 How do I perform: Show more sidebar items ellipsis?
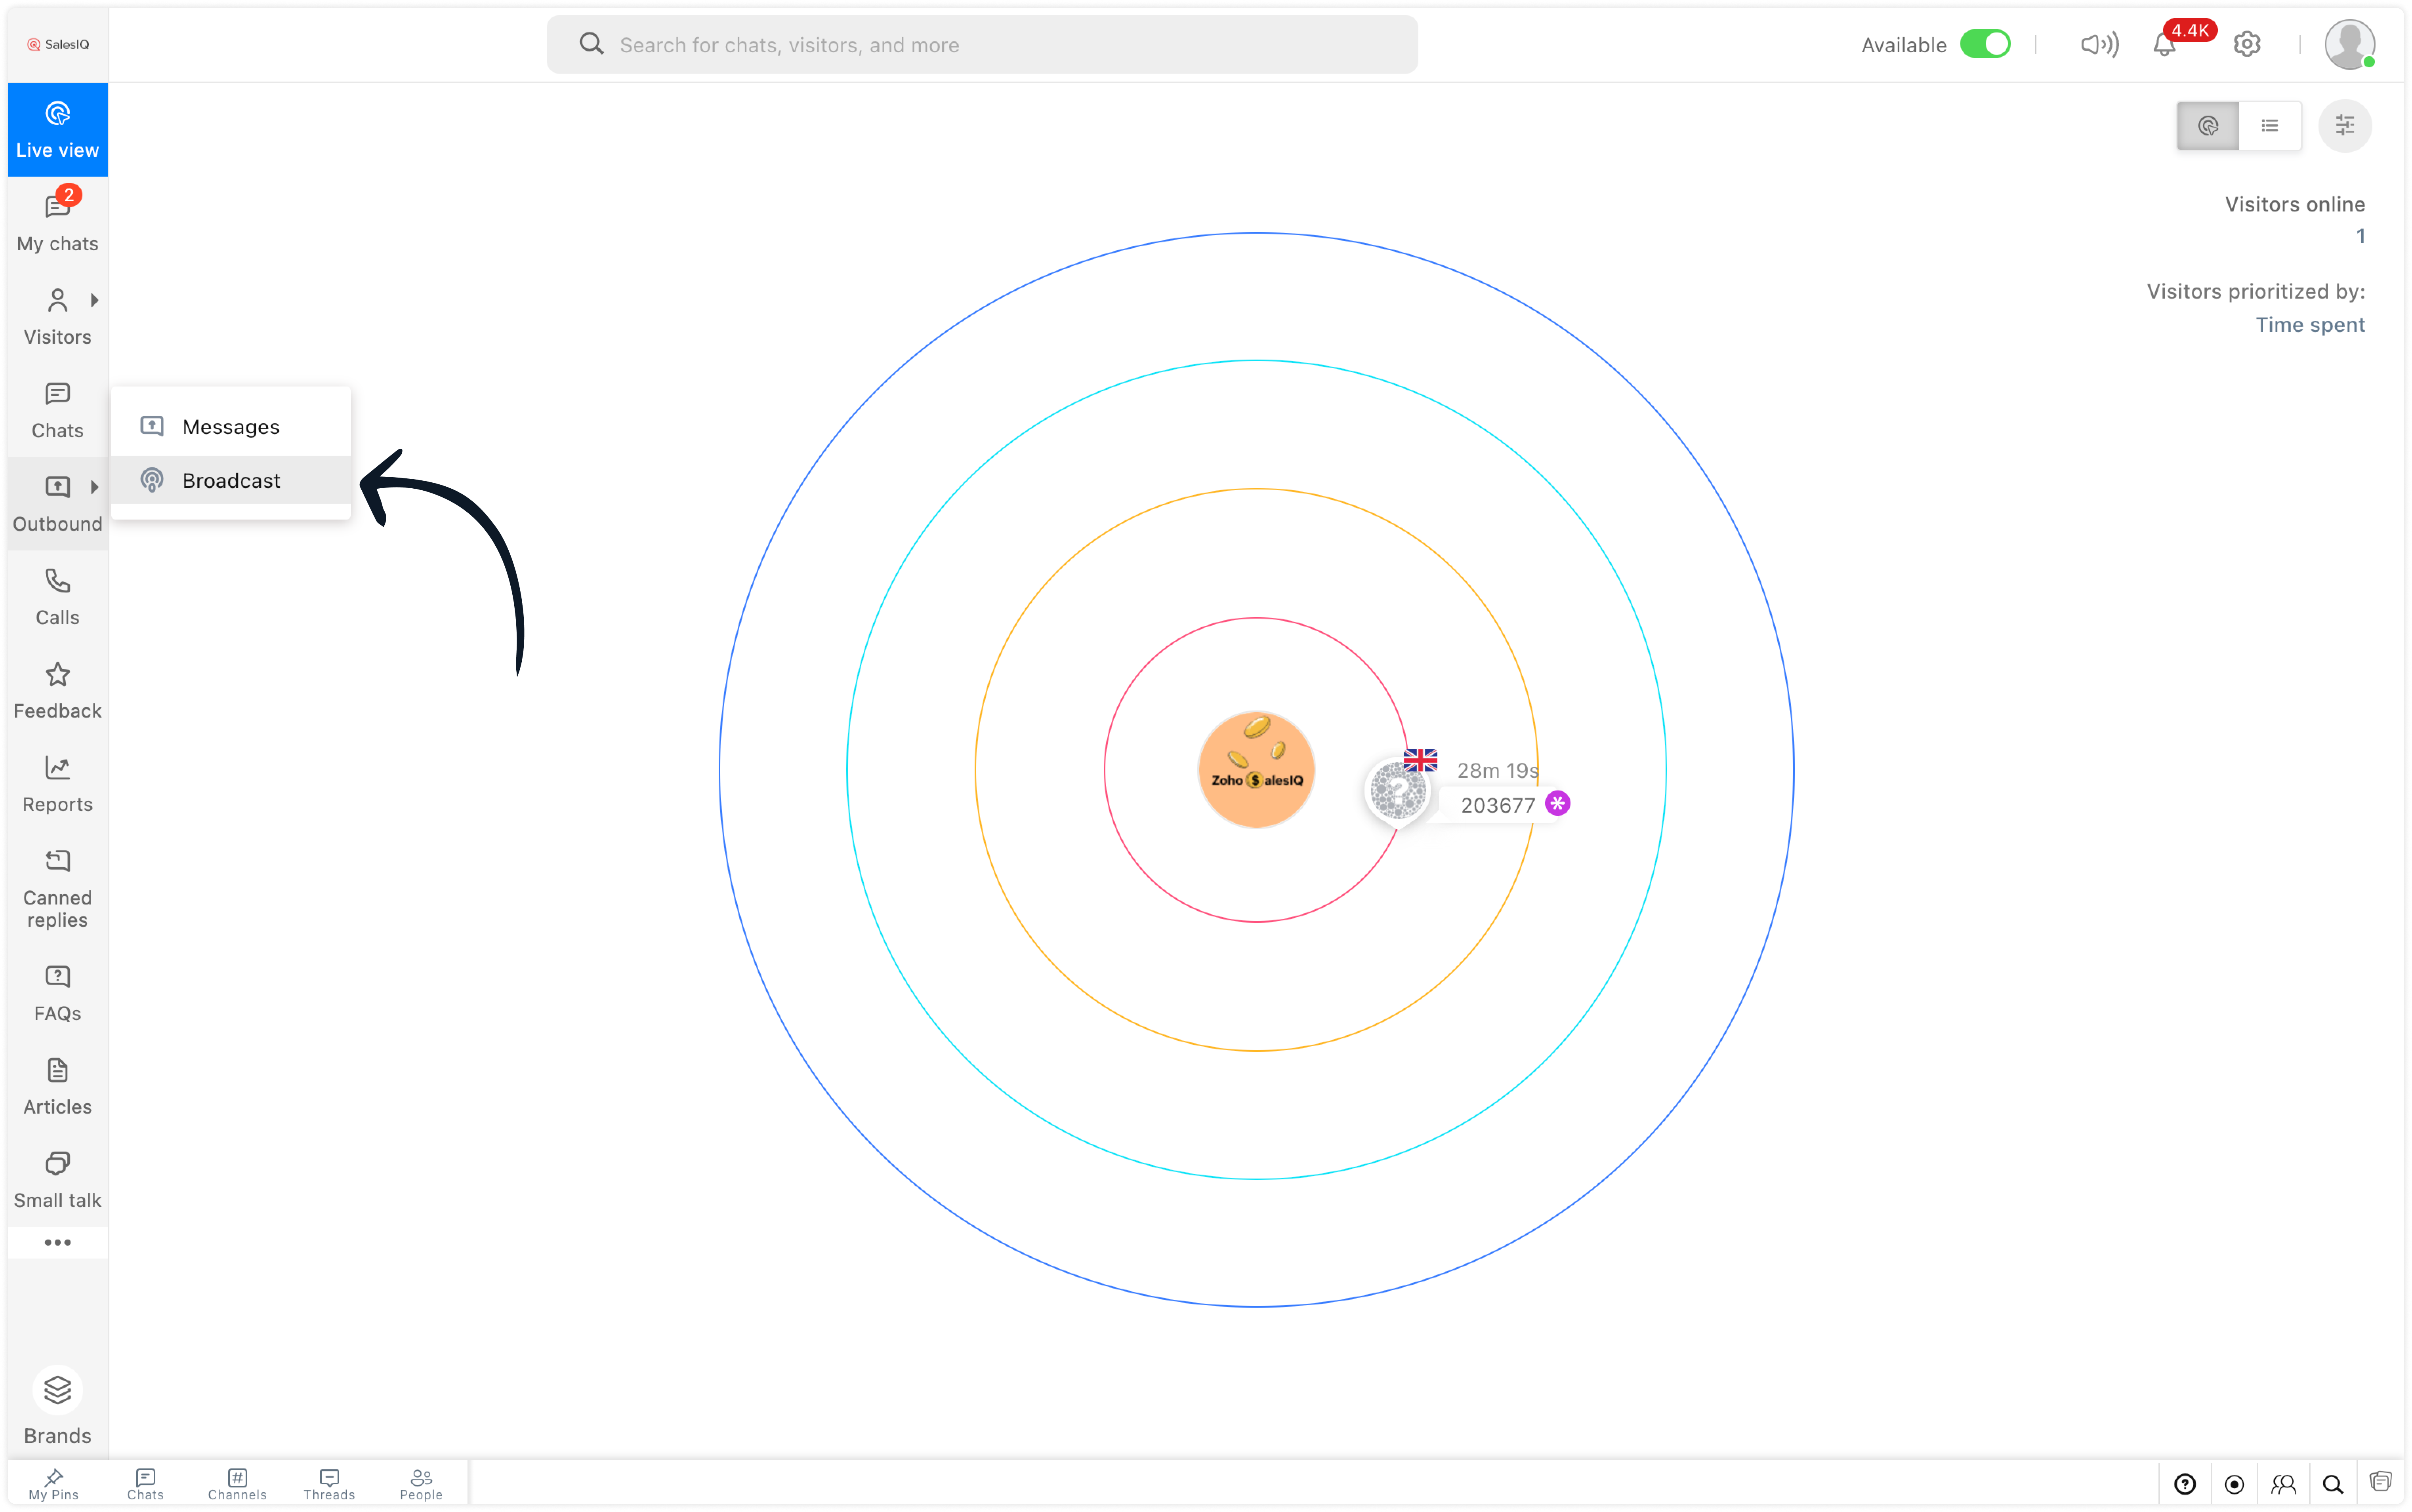(57, 1242)
